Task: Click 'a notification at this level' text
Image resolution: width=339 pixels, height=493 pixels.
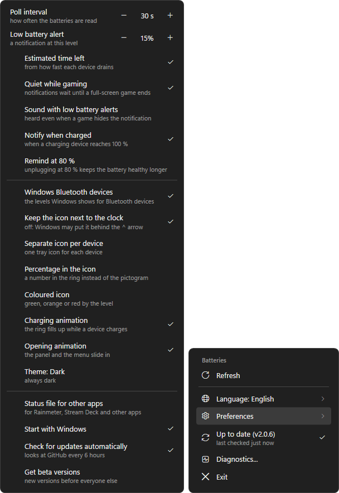Action: (x=43, y=43)
